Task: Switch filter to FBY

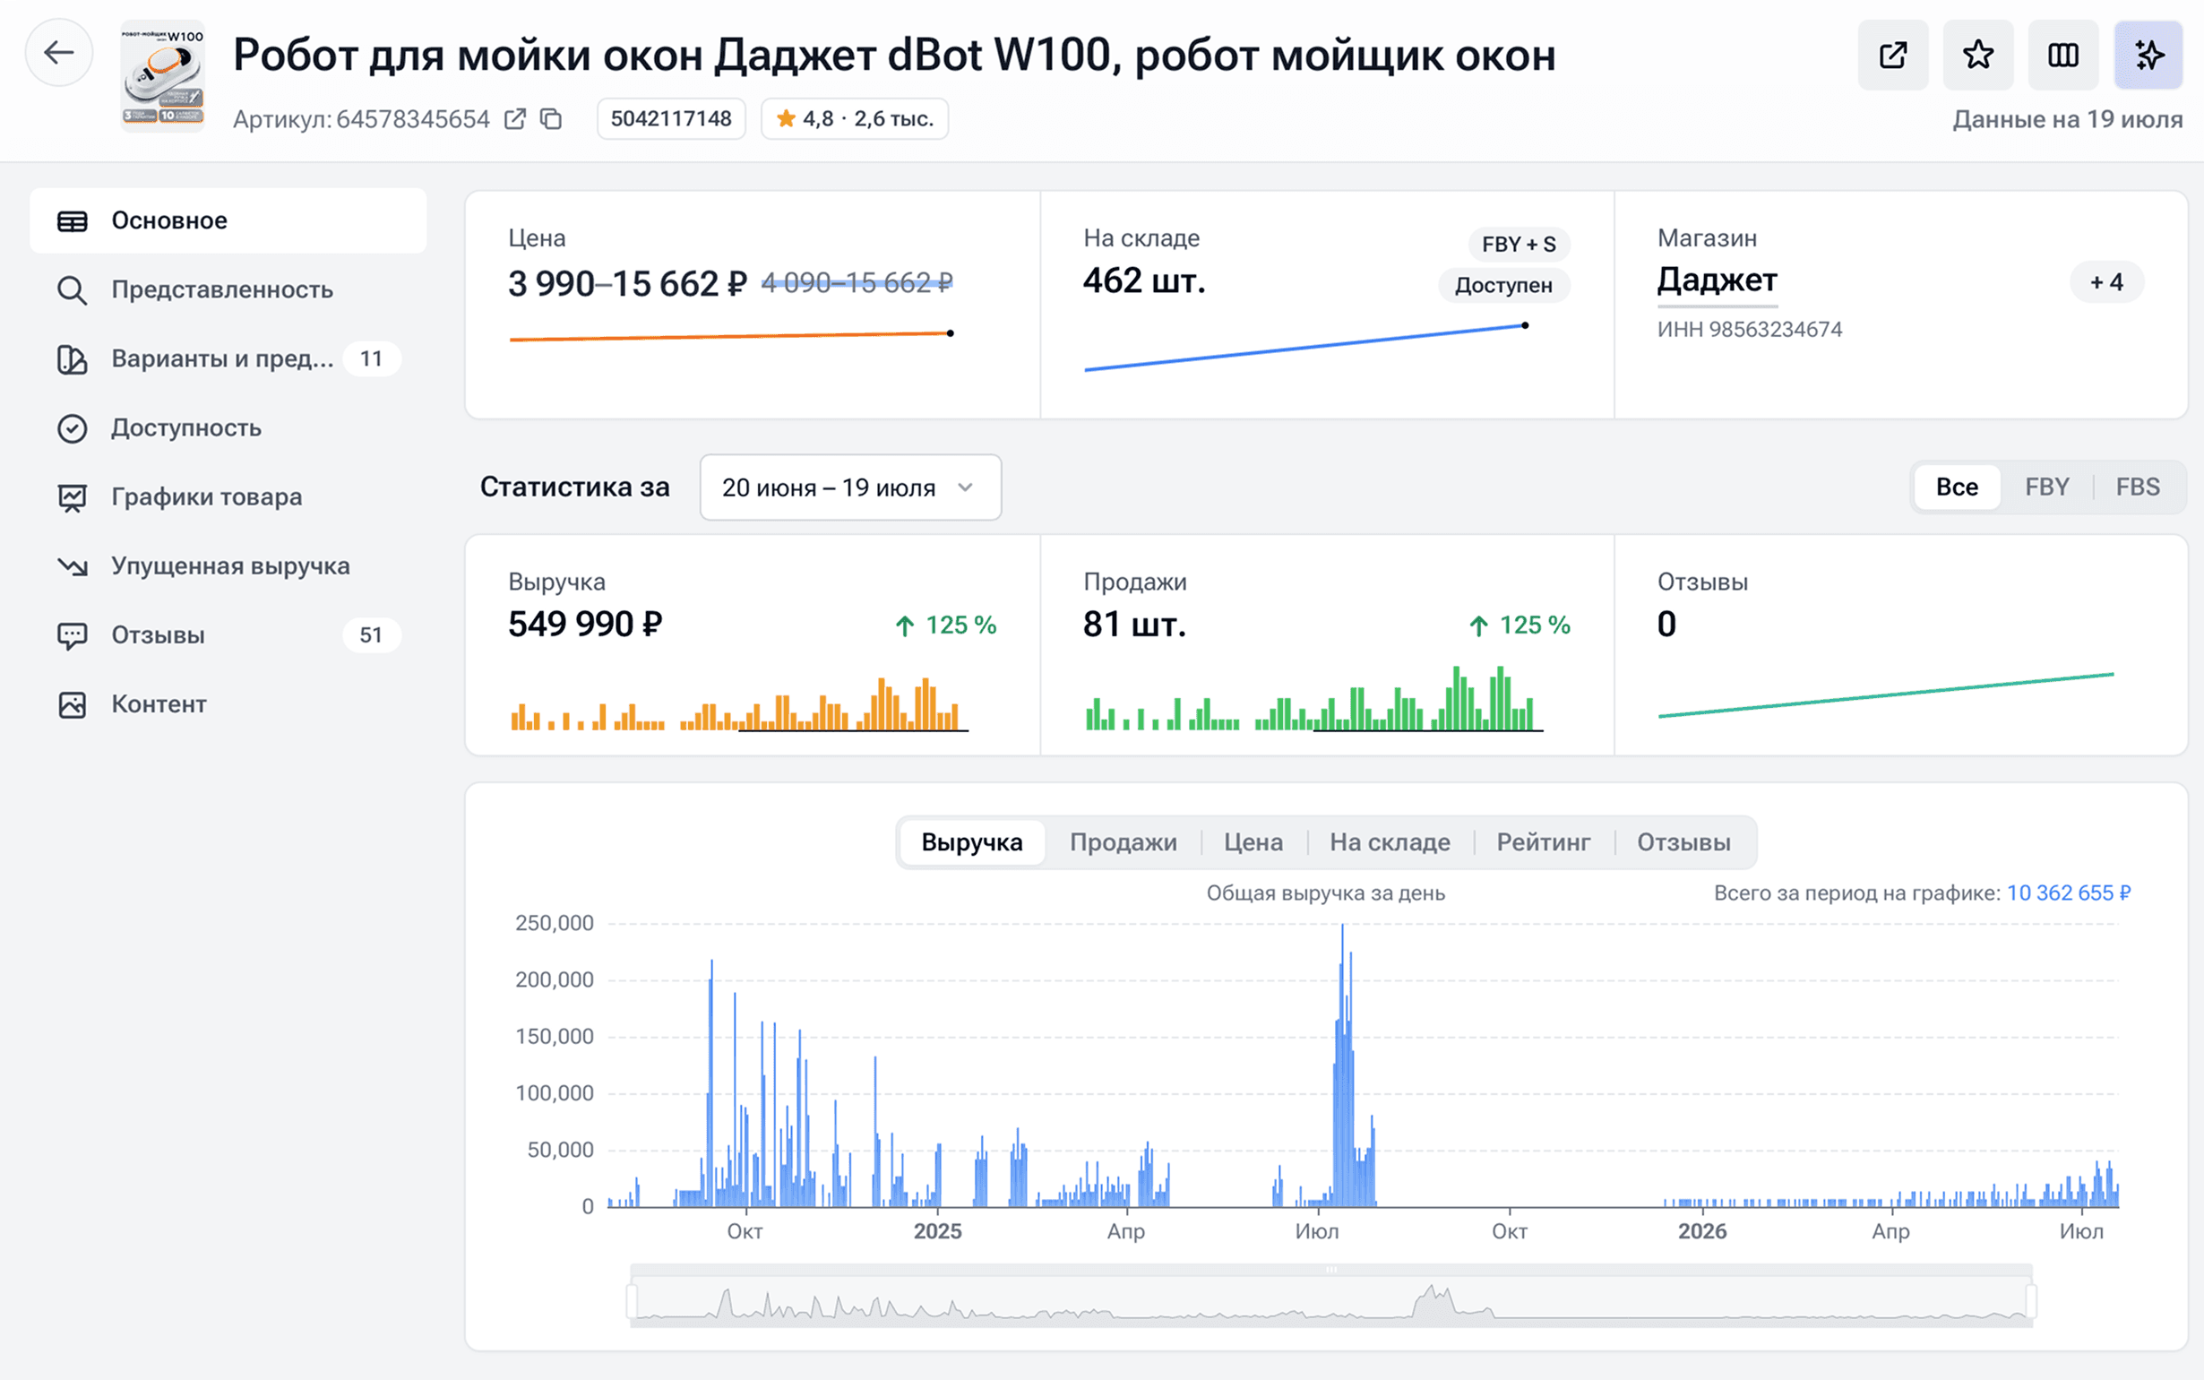Action: (x=2046, y=487)
